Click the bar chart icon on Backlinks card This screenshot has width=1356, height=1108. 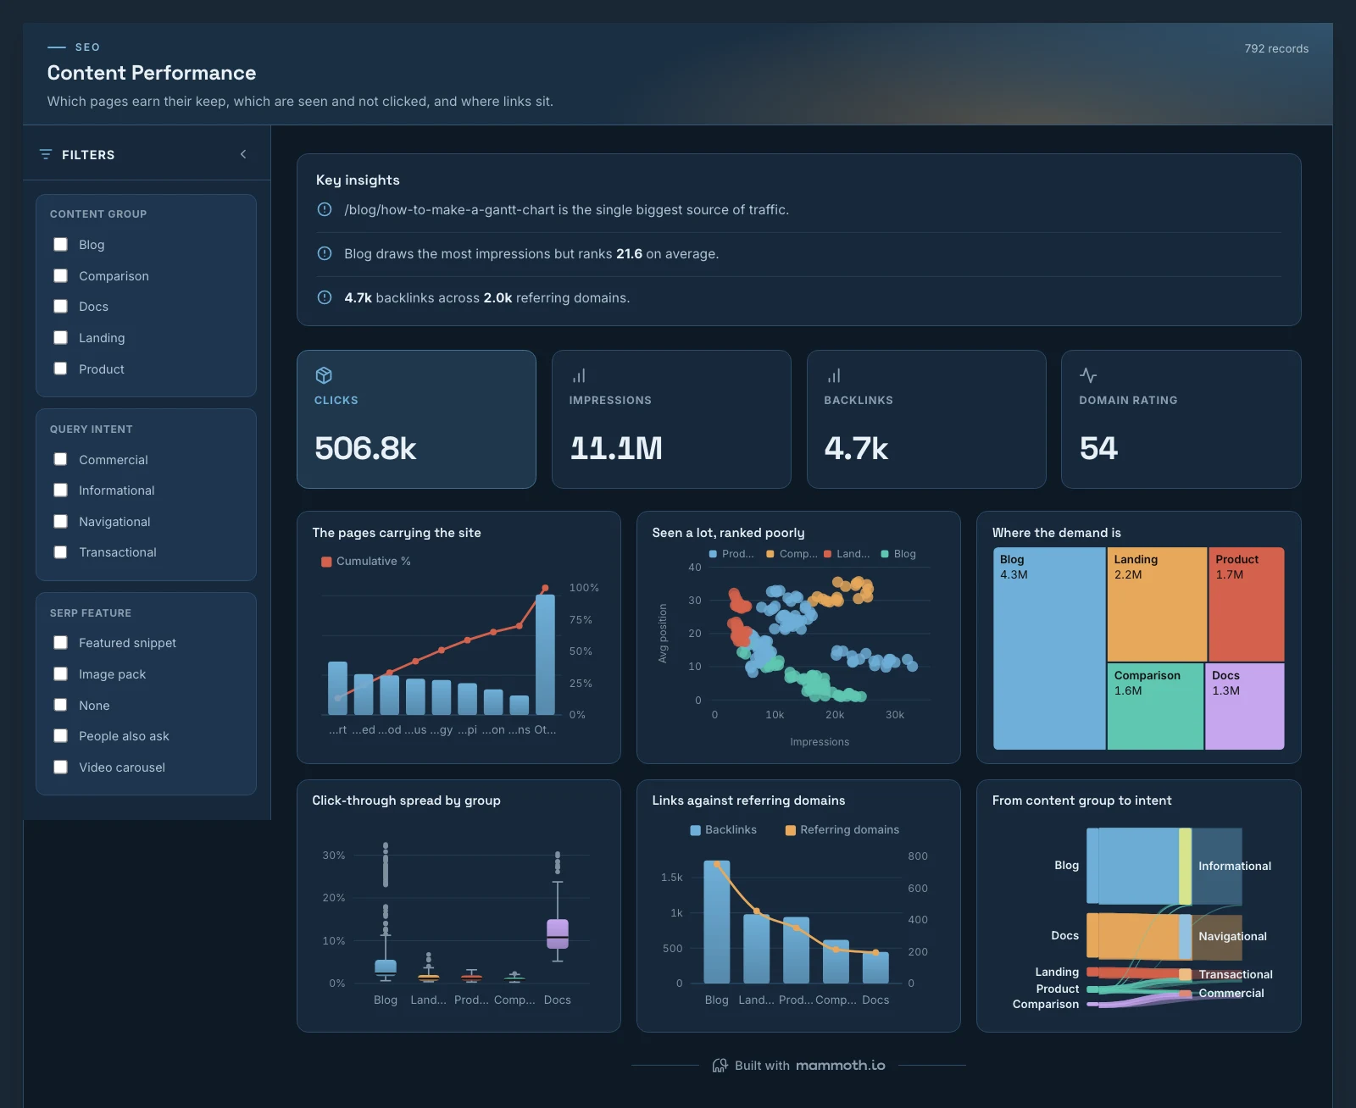pyautogui.click(x=834, y=375)
